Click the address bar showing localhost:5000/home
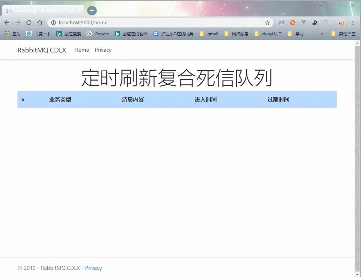 pos(160,23)
